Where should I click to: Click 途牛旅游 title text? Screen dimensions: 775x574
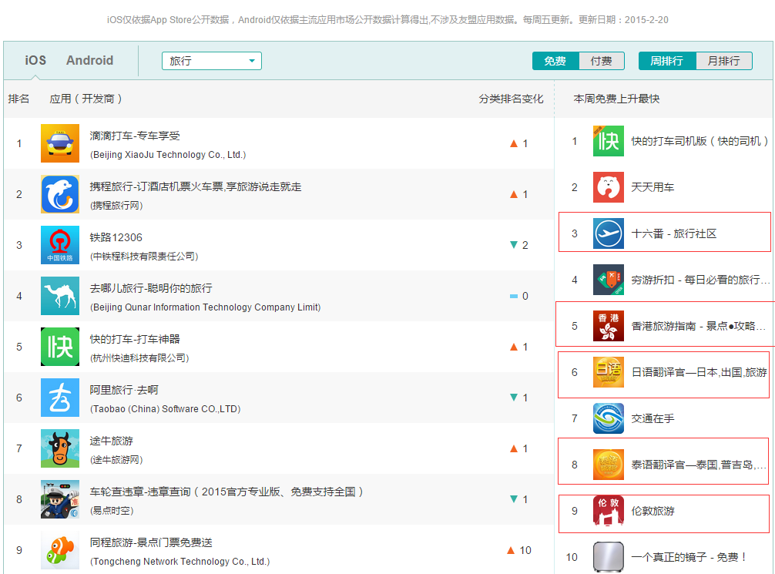pos(111,441)
